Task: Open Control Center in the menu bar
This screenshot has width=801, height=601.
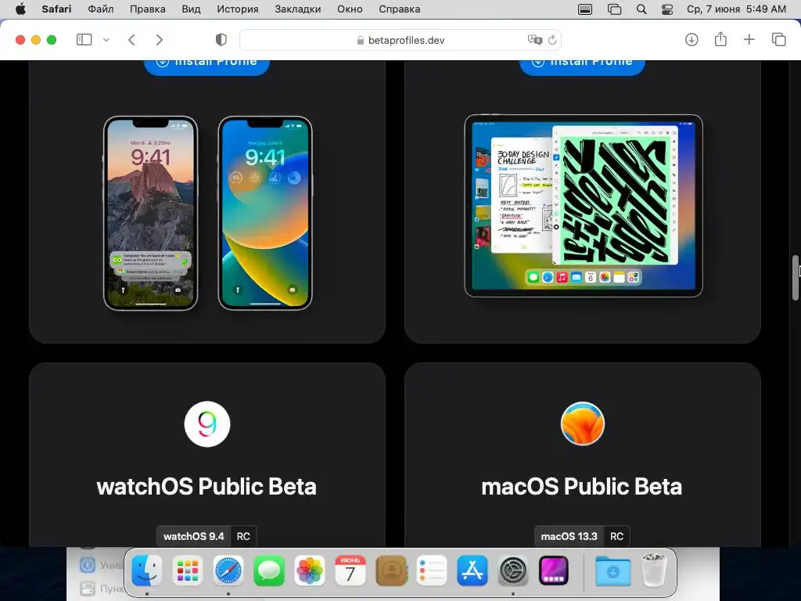Action: tap(667, 9)
